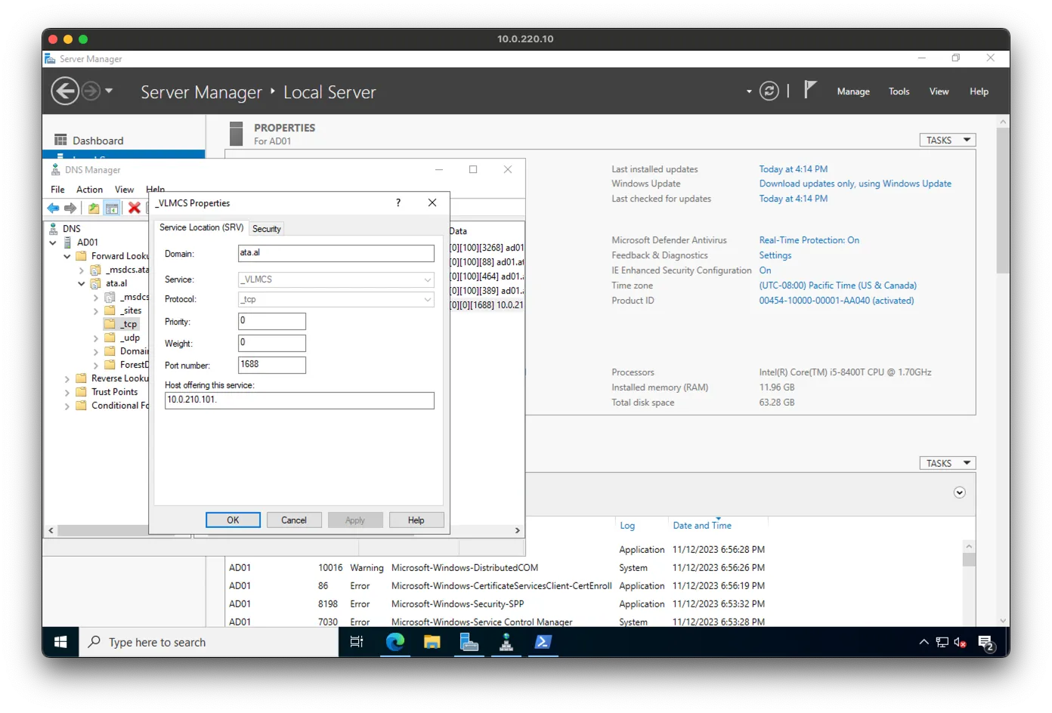Sort events by Date and Time column

702,526
